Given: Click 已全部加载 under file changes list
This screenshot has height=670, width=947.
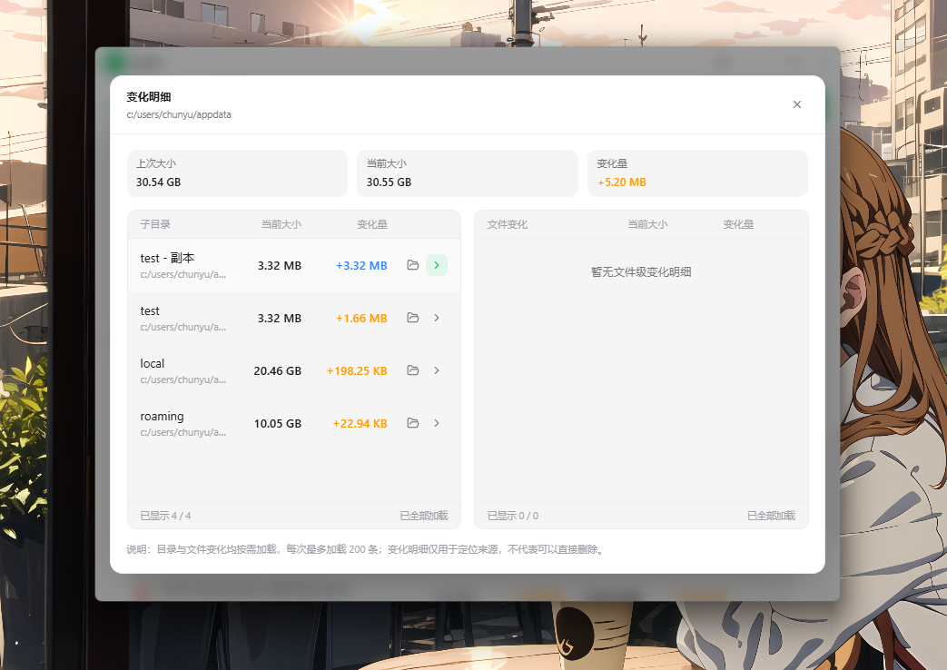Looking at the screenshot, I should pos(771,516).
